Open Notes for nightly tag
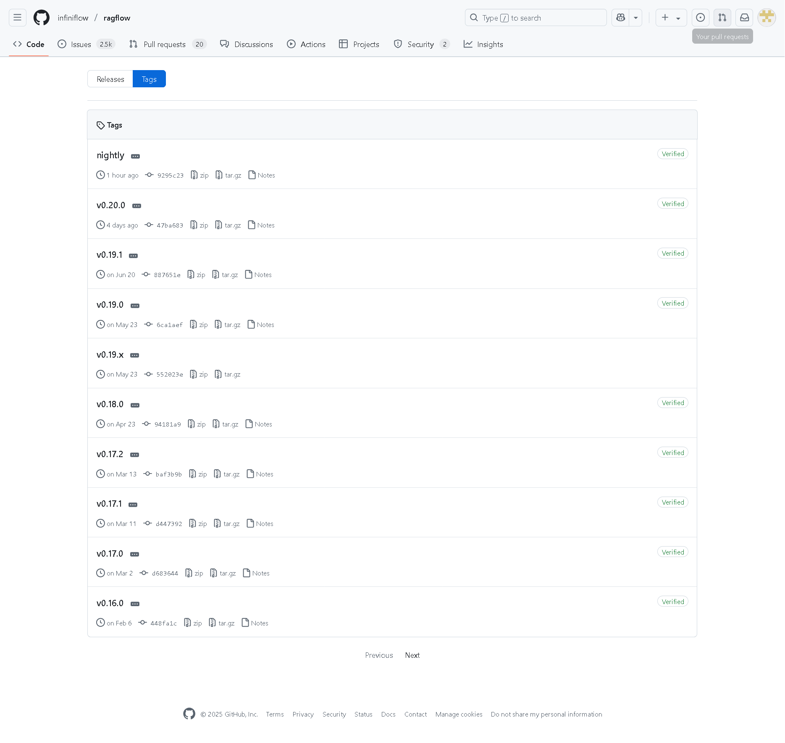The height and width of the screenshot is (743, 785). click(262, 175)
